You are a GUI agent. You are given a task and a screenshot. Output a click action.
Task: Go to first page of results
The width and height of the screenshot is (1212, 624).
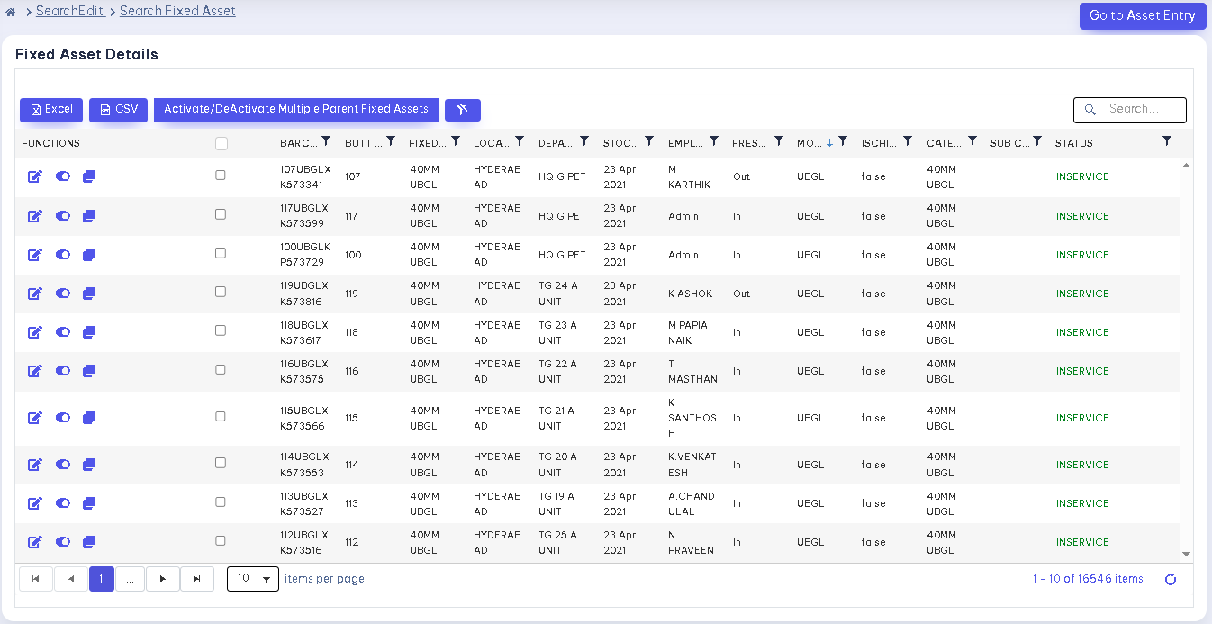click(35, 579)
